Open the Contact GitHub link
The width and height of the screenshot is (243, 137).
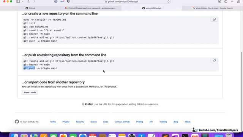tap(122, 122)
